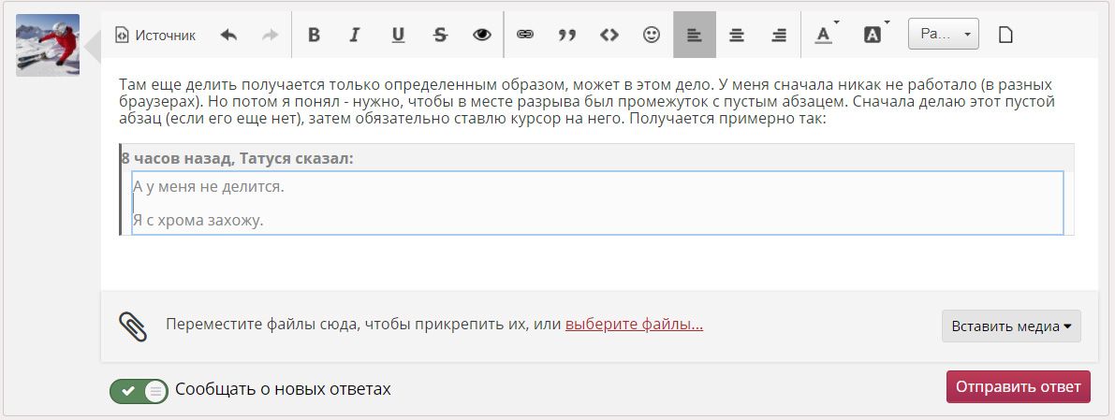1115x420 pixels.
Task: Expand the Вставить медиа dropdown
Action: pyautogui.click(x=1011, y=326)
